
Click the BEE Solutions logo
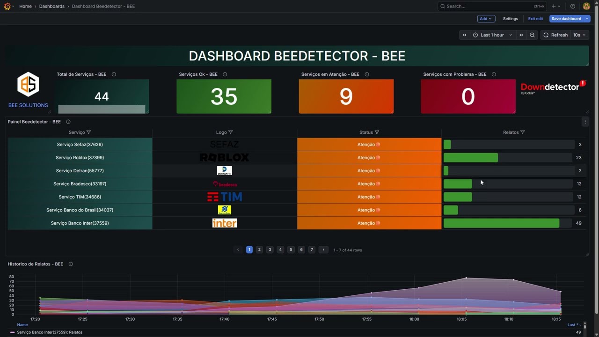click(x=28, y=84)
